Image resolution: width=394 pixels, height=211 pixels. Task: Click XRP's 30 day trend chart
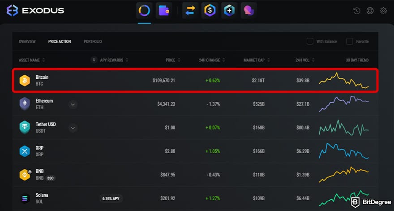pyautogui.click(x=344, y=151)
